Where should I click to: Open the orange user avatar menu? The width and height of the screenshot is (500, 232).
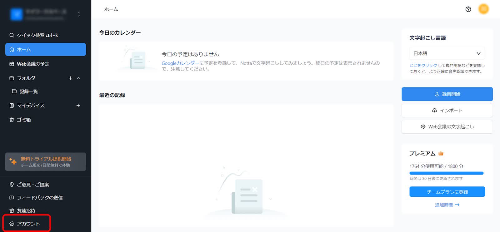[x=483, y=9]
